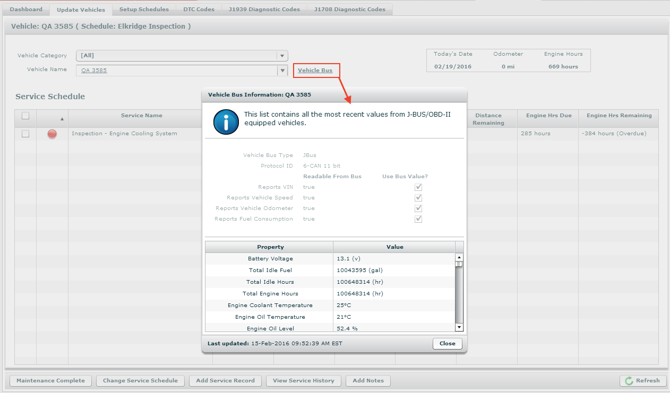The width and height of the screenshot is (670, 393).
Task: Open the Vehicle Name dropdown arrow
Action: (x=282, y=71)
